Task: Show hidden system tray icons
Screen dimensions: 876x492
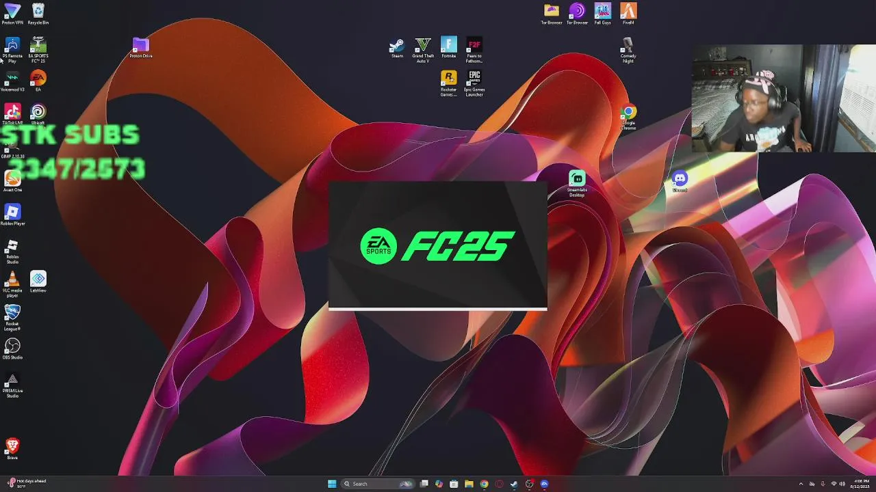Action: pyautogui.click(x=801, y=484)
